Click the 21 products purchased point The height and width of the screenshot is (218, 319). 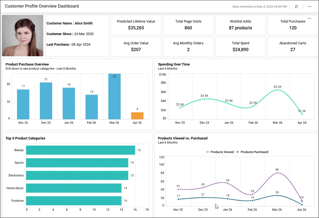tap(203, 198)
